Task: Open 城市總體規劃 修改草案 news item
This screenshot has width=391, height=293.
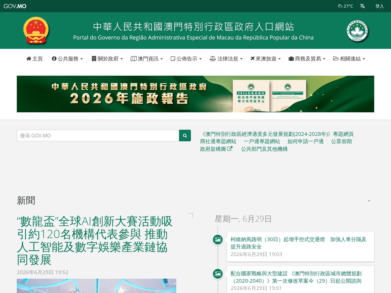Action: [x=296, y=277]
